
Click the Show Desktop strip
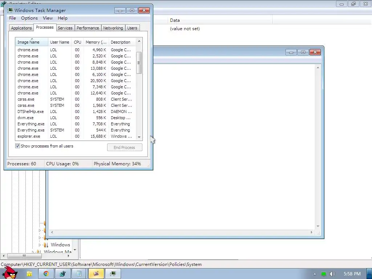369,274
